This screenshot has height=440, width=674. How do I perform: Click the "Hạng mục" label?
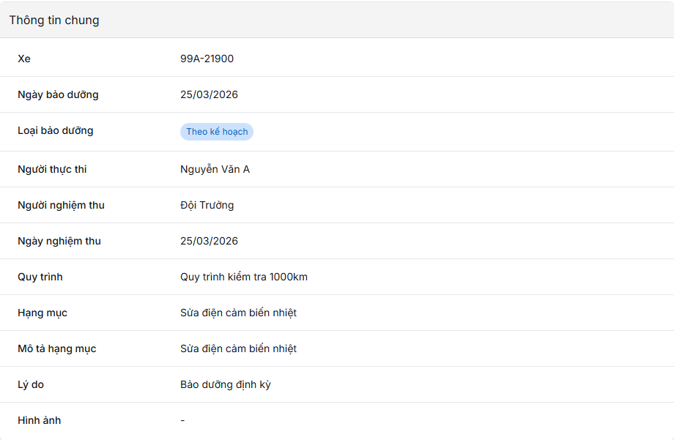[x=42, y=313]
